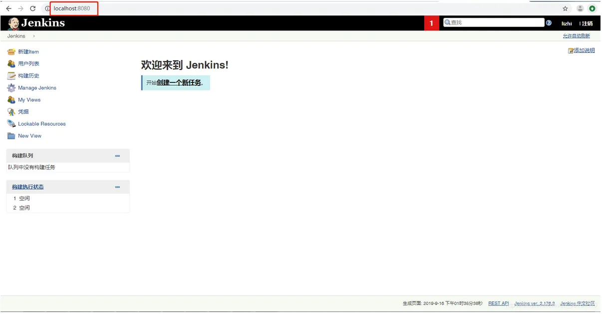Click the 凭据 keys icon

[11, 112]
